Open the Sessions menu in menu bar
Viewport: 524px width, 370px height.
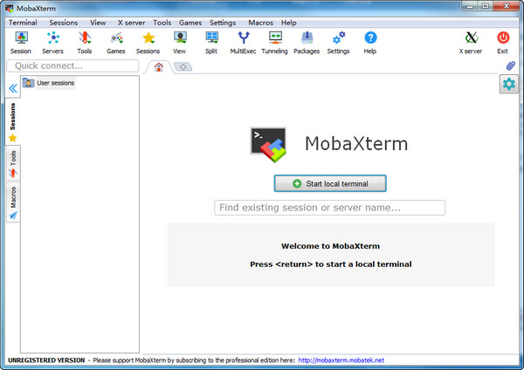point(64,23)
